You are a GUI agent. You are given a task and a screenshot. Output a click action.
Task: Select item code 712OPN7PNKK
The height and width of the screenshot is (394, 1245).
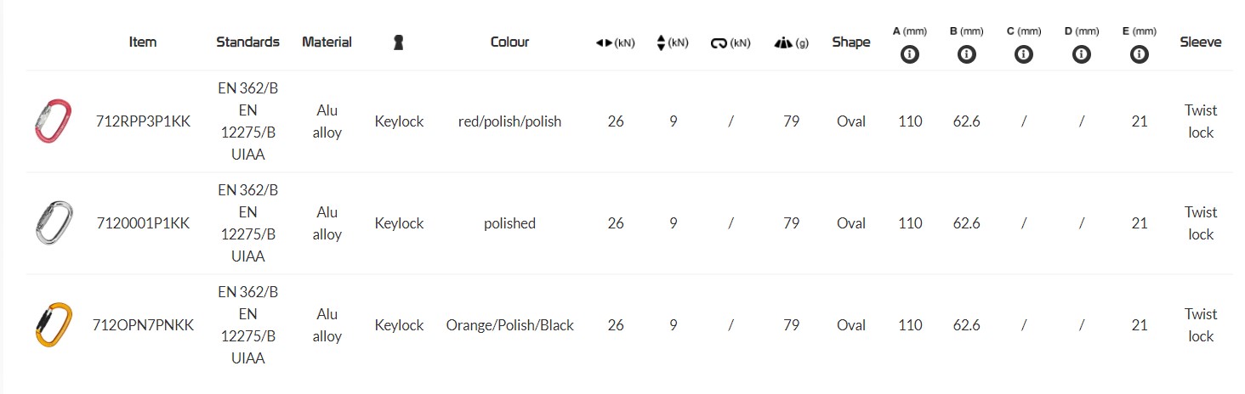tap(143, 325)
